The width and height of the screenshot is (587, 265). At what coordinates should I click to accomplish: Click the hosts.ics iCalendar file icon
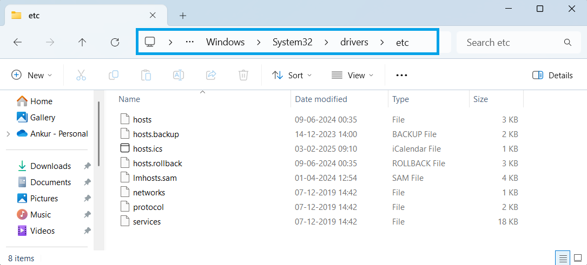click(x=124, y=148)
